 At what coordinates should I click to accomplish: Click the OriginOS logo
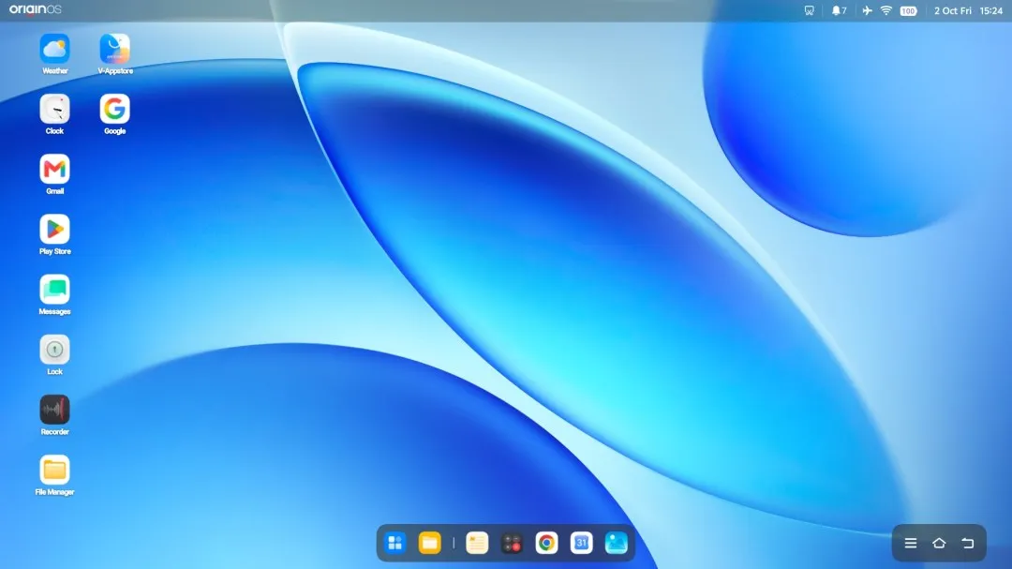[36, 9]
